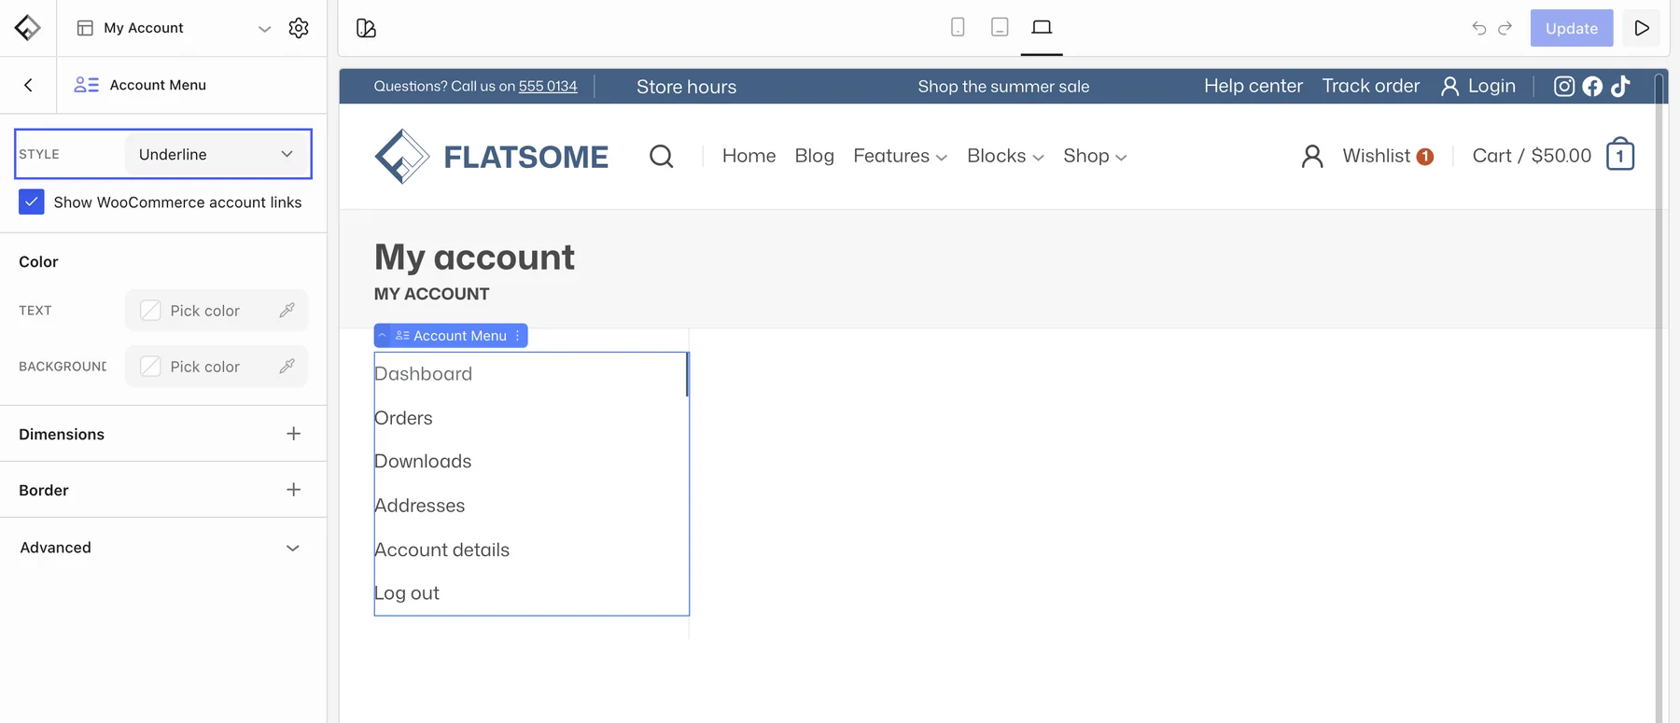
Task: Open the Features menu dropdown
Action: point(900,156)
